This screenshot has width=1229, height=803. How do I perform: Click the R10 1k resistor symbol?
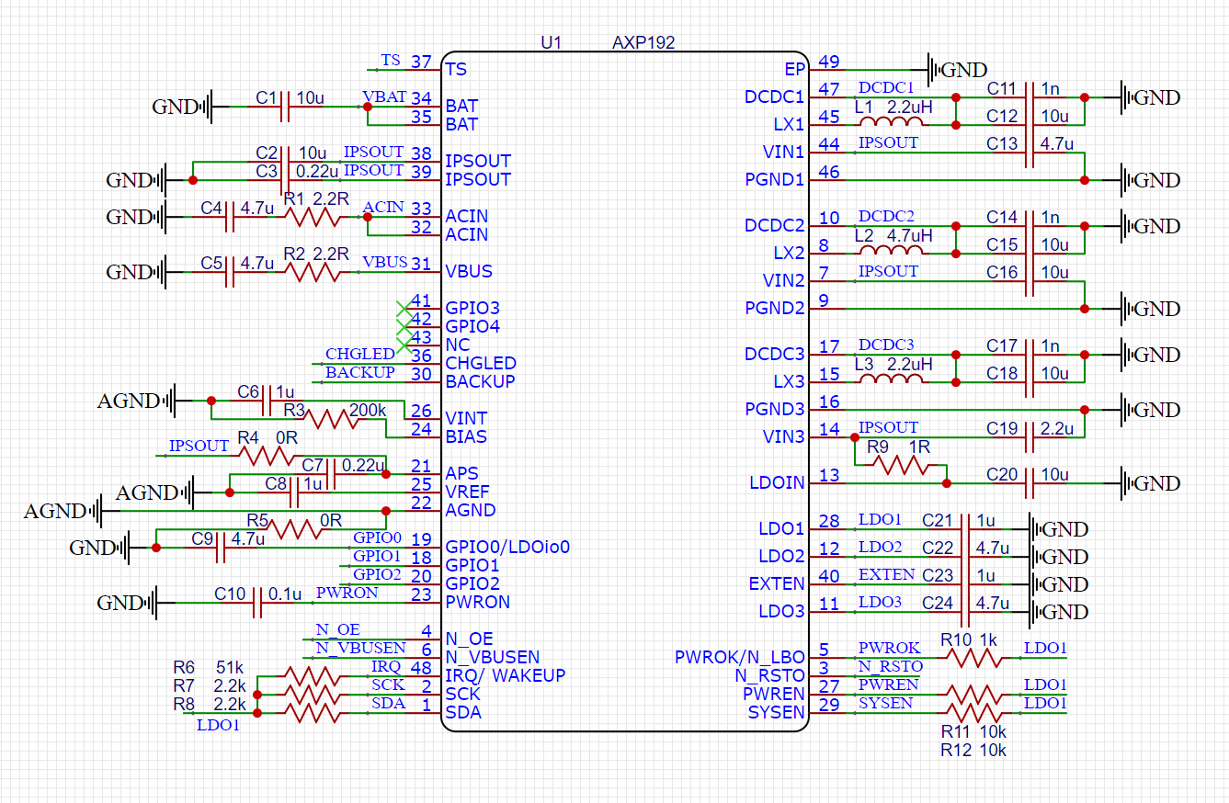click(974, 658)
